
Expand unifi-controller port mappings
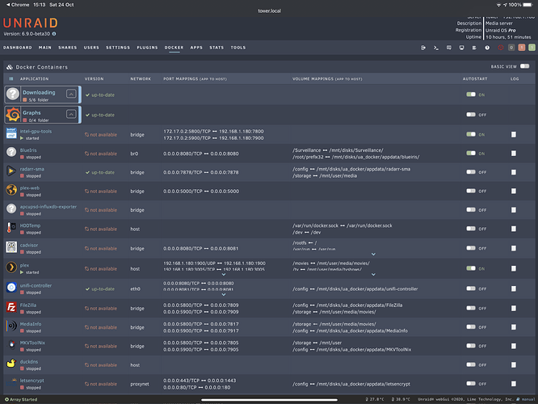pos(224,294)
